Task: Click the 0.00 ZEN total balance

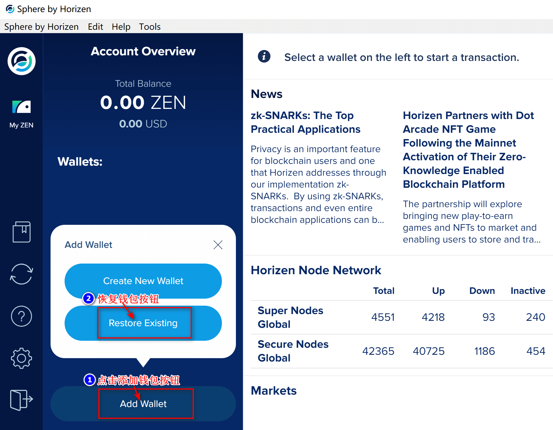Action: tap(143, 102)
